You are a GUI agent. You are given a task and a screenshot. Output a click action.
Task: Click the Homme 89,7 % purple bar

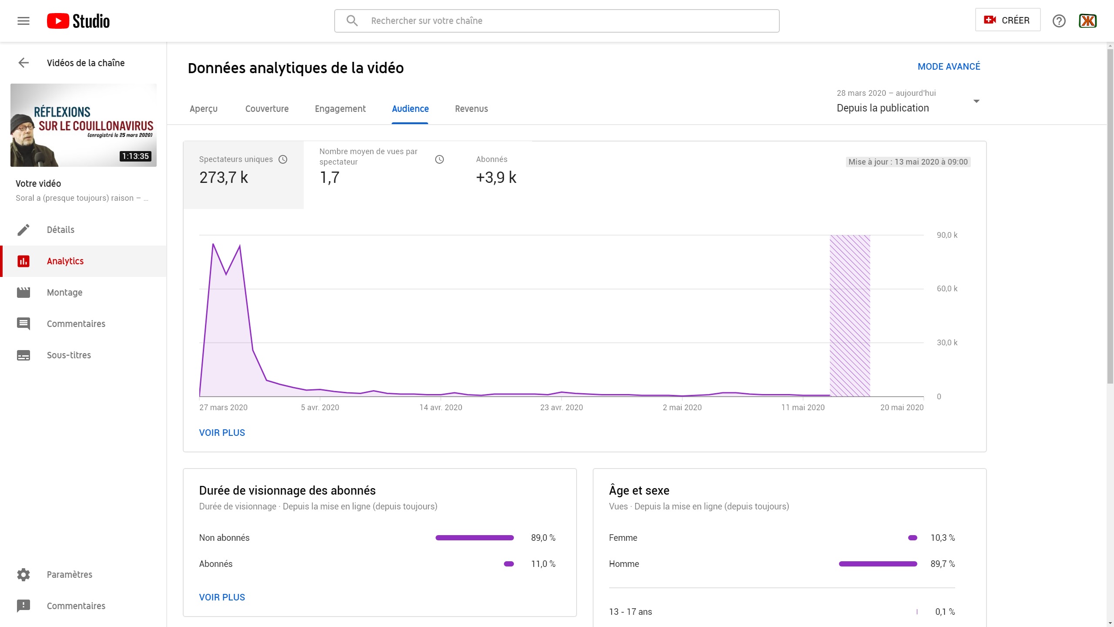click(878, 564)
